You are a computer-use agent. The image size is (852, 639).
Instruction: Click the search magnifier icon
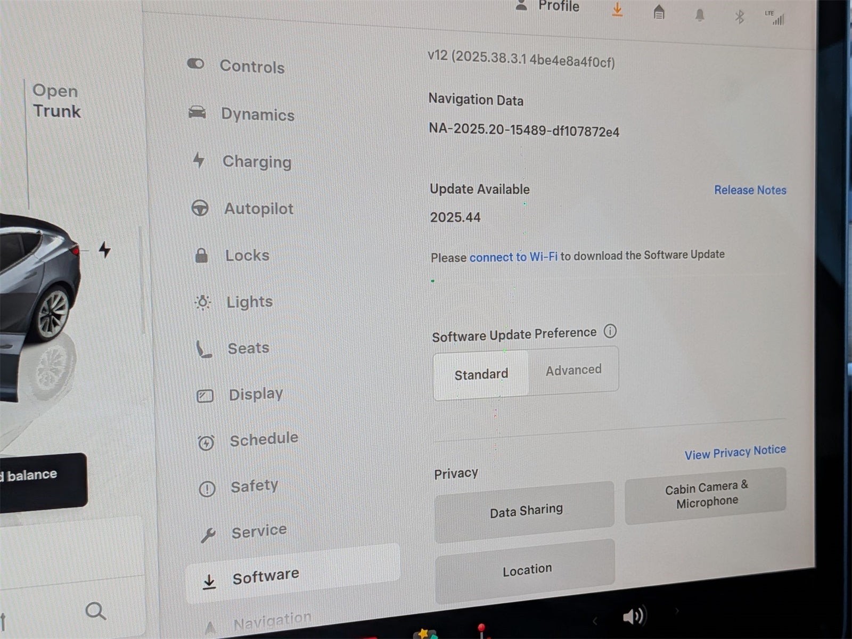(x=95, y=611)
